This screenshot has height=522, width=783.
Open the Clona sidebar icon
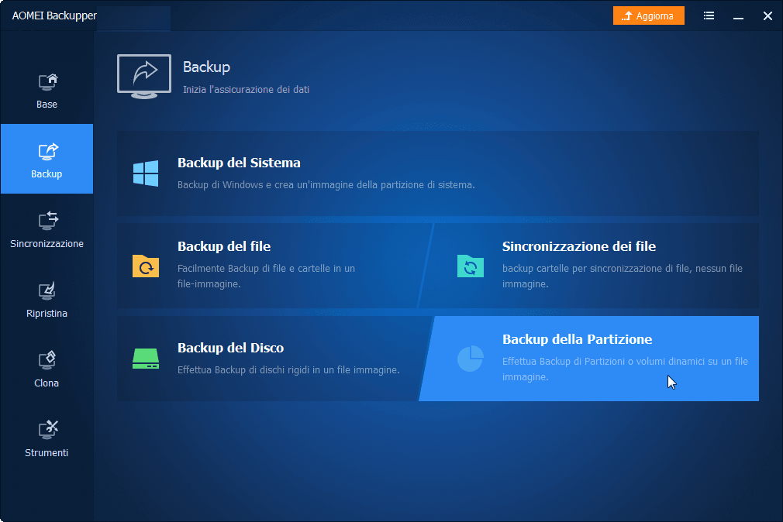tap(47, 360)
